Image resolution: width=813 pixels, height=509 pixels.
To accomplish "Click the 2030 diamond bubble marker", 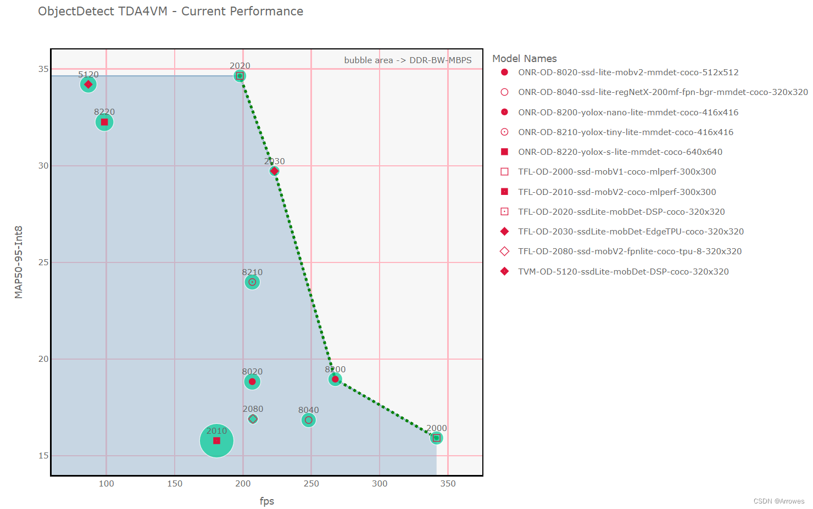I will [x=274, y=171].
